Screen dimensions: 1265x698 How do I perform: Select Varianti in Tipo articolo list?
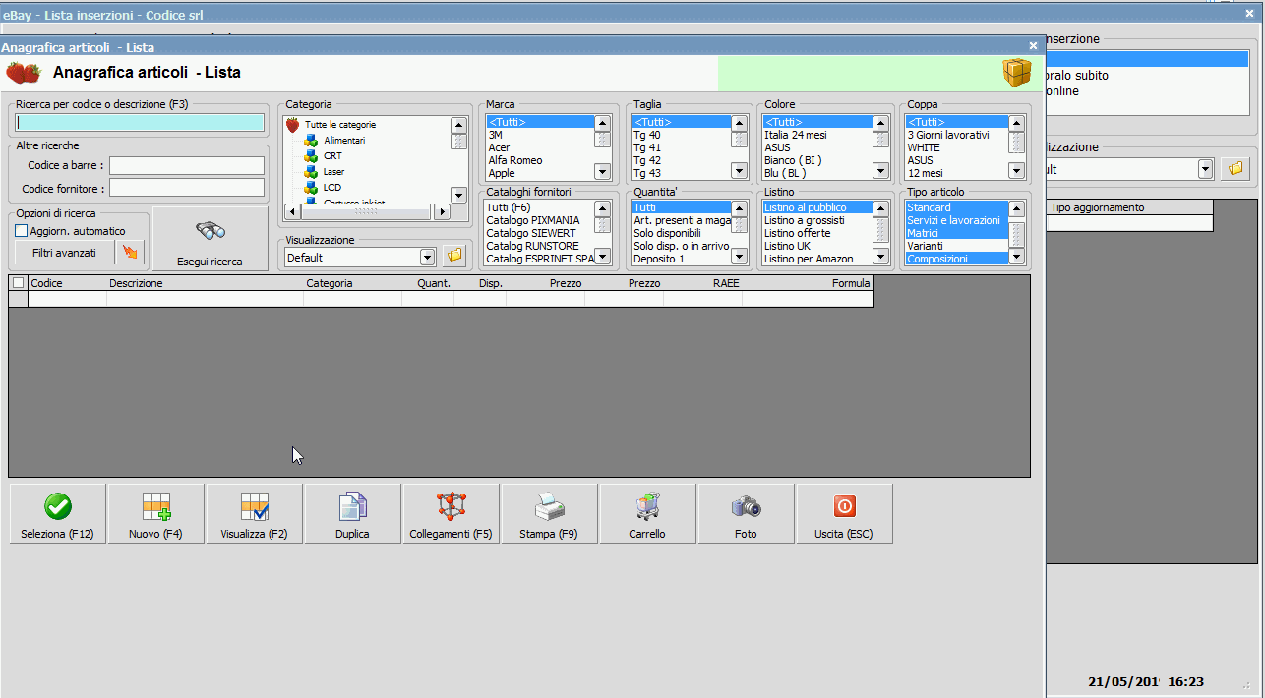pyautogui.click(x=957, y=246)
